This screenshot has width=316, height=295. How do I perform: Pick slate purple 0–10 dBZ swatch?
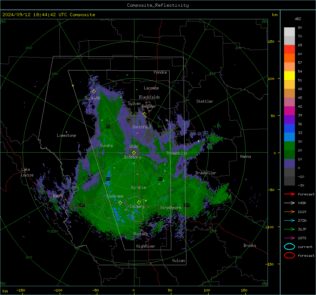(x=289, y=163)
